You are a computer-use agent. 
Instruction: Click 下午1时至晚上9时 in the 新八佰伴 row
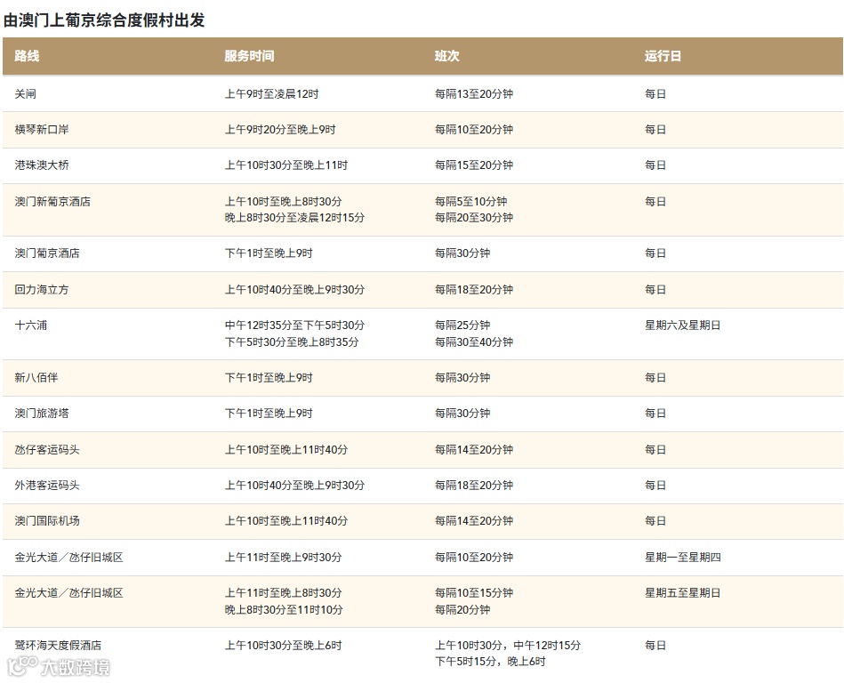click(269, 377)
